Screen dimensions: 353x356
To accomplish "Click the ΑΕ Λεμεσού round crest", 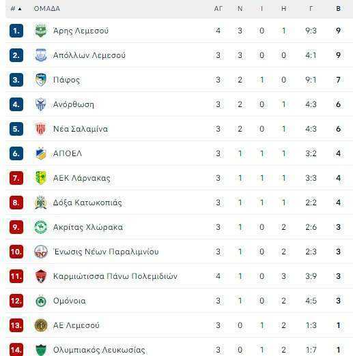I will pyautogui.click(x=41, y=325).
